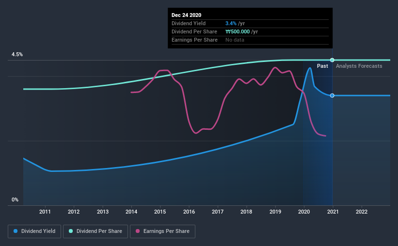Click the No data earnings value

point(235,40)
